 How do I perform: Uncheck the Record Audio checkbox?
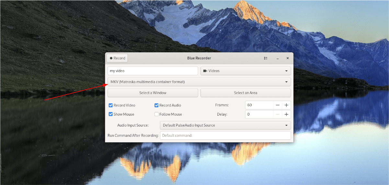coord(156,105)
